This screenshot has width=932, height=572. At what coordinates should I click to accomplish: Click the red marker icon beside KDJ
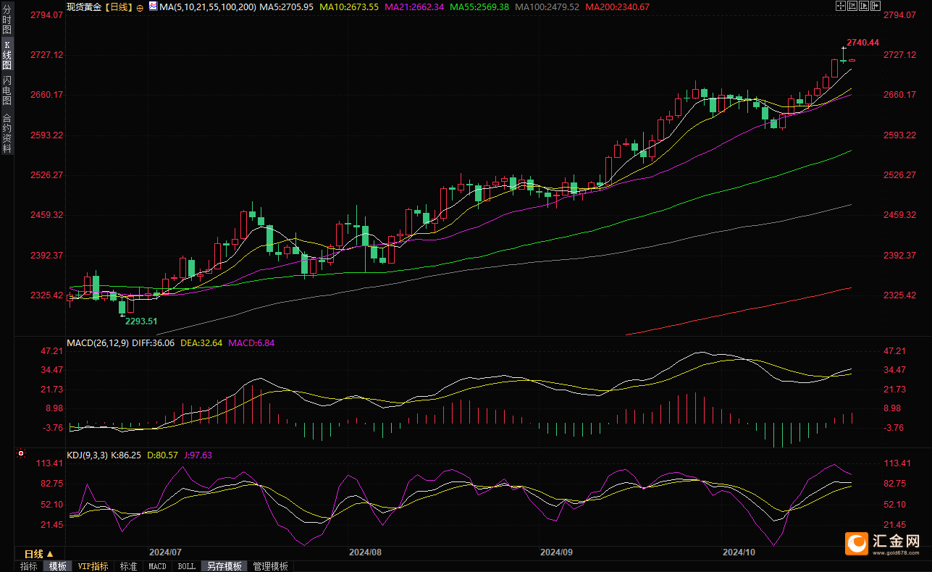(21, 454)
